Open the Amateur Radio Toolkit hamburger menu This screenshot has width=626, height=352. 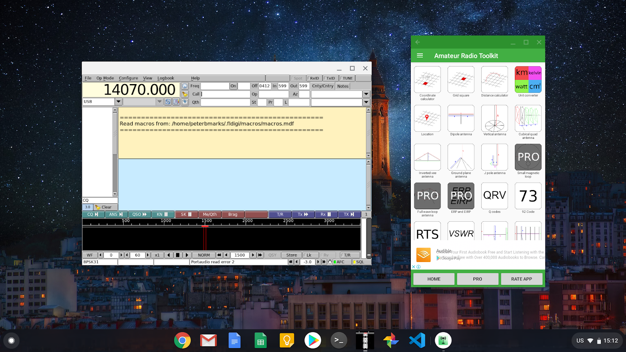420,56
